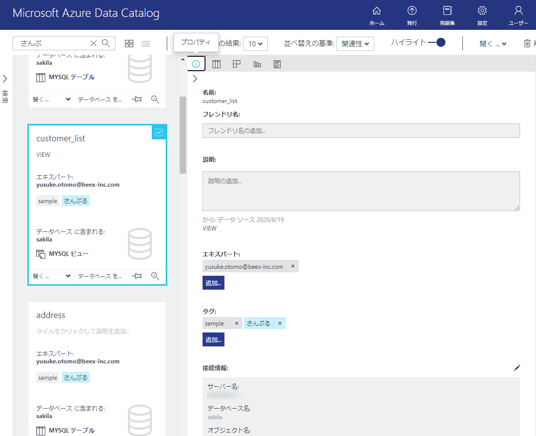Switch results to grid tile view

tap(129, 43)
